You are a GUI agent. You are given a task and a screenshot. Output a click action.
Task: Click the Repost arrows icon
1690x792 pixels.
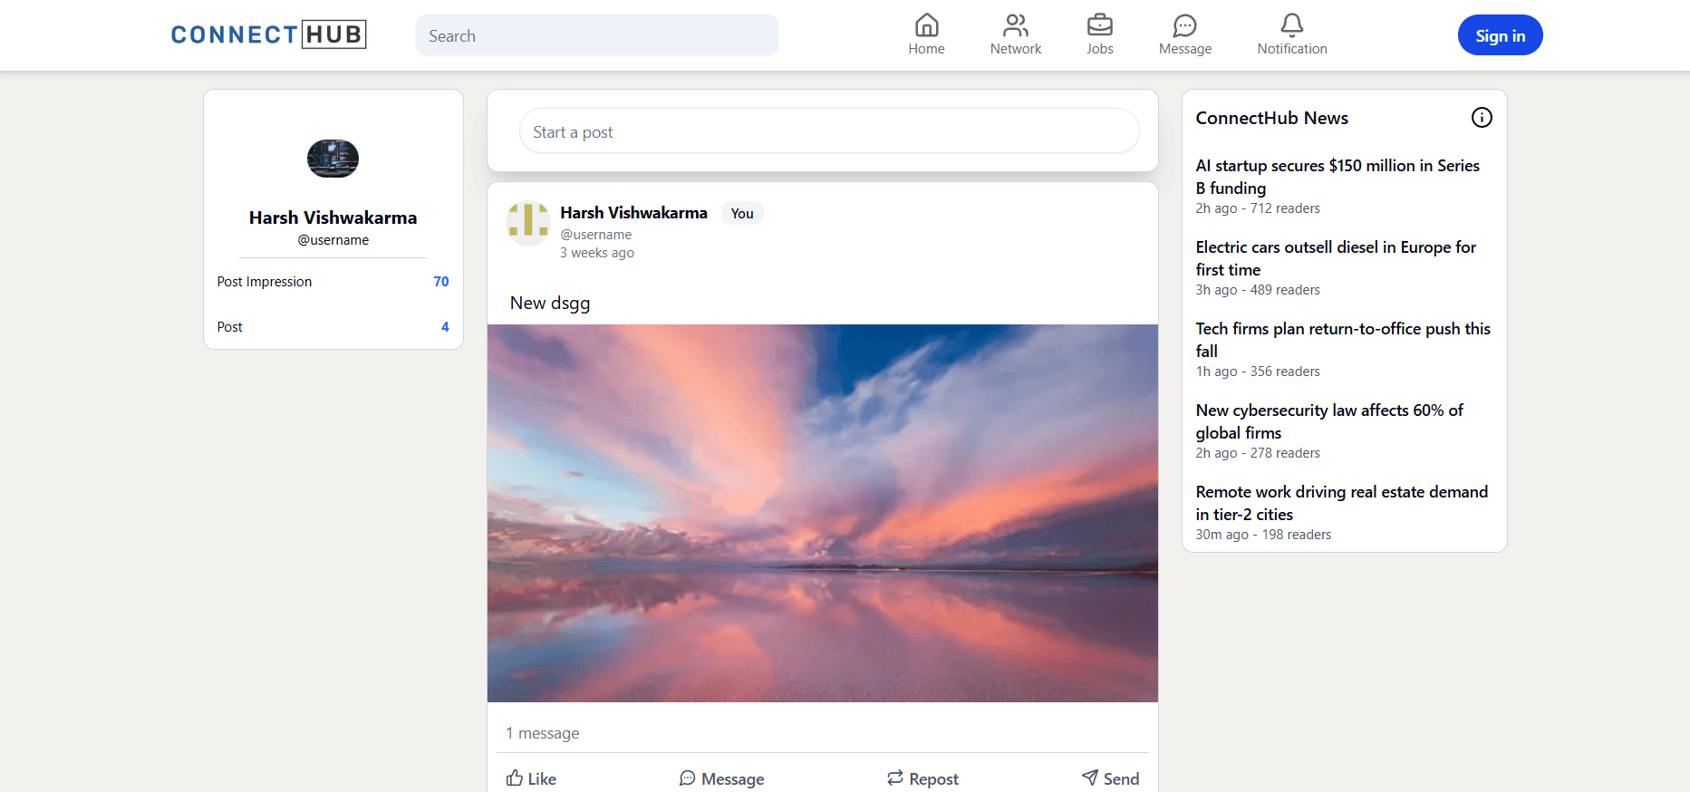(895, 778)
